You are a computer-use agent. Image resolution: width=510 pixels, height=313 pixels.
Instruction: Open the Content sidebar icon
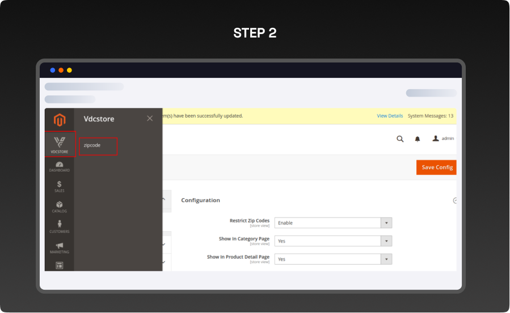click(60, 265)
